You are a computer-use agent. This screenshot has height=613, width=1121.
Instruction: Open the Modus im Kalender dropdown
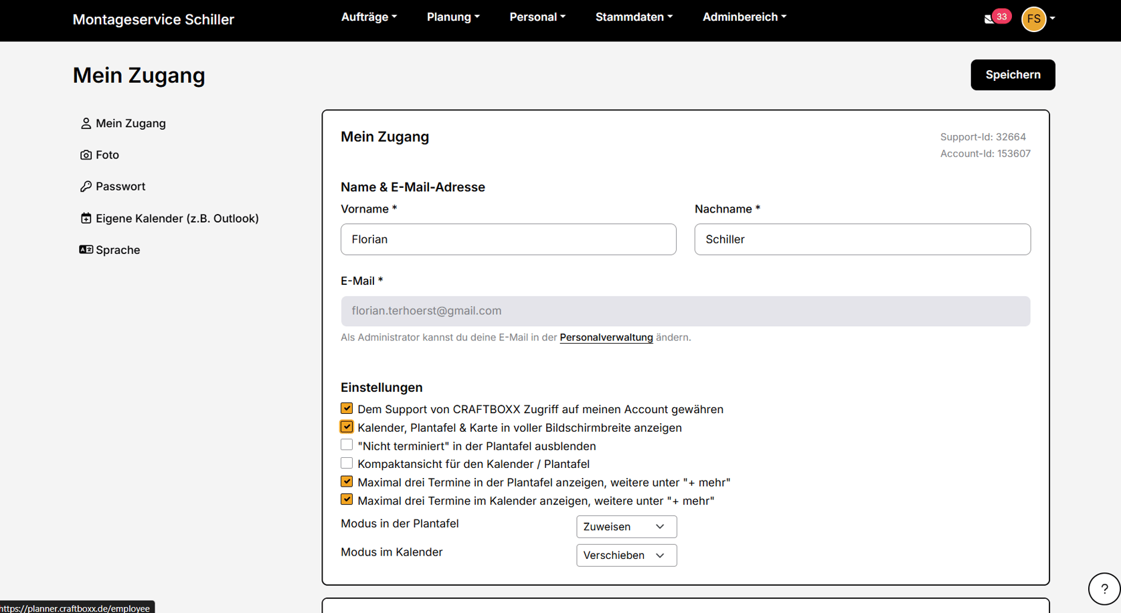(626, 556)
